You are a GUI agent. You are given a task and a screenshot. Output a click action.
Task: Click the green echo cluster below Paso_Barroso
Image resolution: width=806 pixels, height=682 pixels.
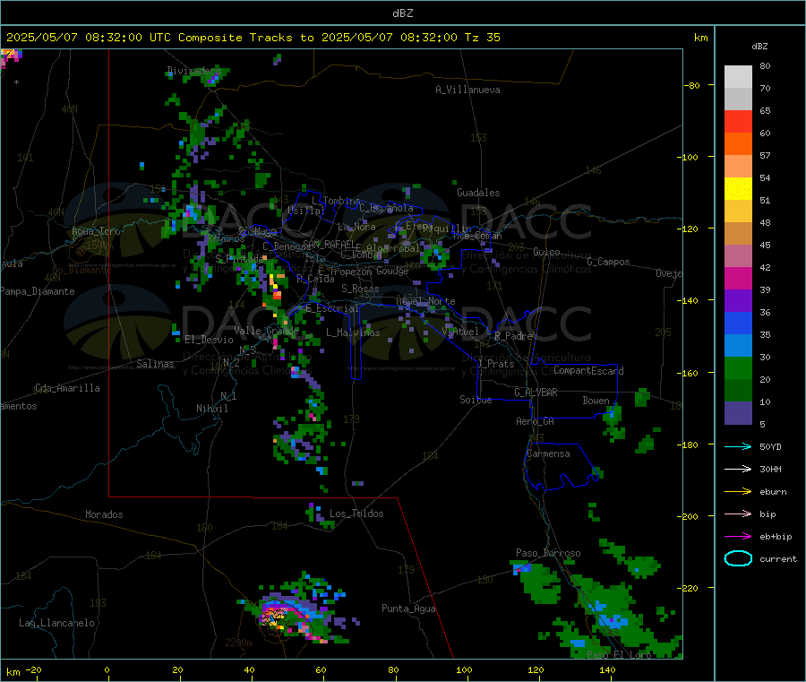(x=540, y=583)
